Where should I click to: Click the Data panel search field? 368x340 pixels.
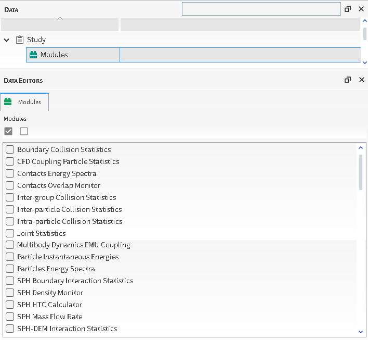click(x=261, y=9)
